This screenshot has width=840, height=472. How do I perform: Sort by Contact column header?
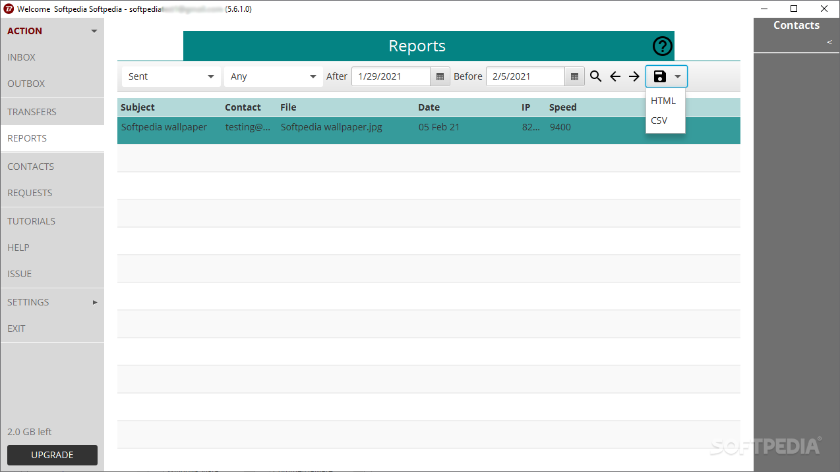[x=243, y=107]
